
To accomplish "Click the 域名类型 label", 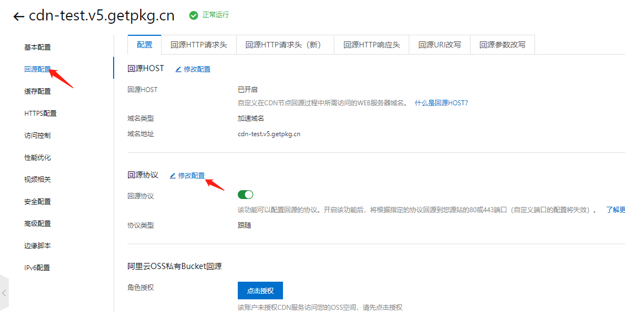I will click(141, 119).
